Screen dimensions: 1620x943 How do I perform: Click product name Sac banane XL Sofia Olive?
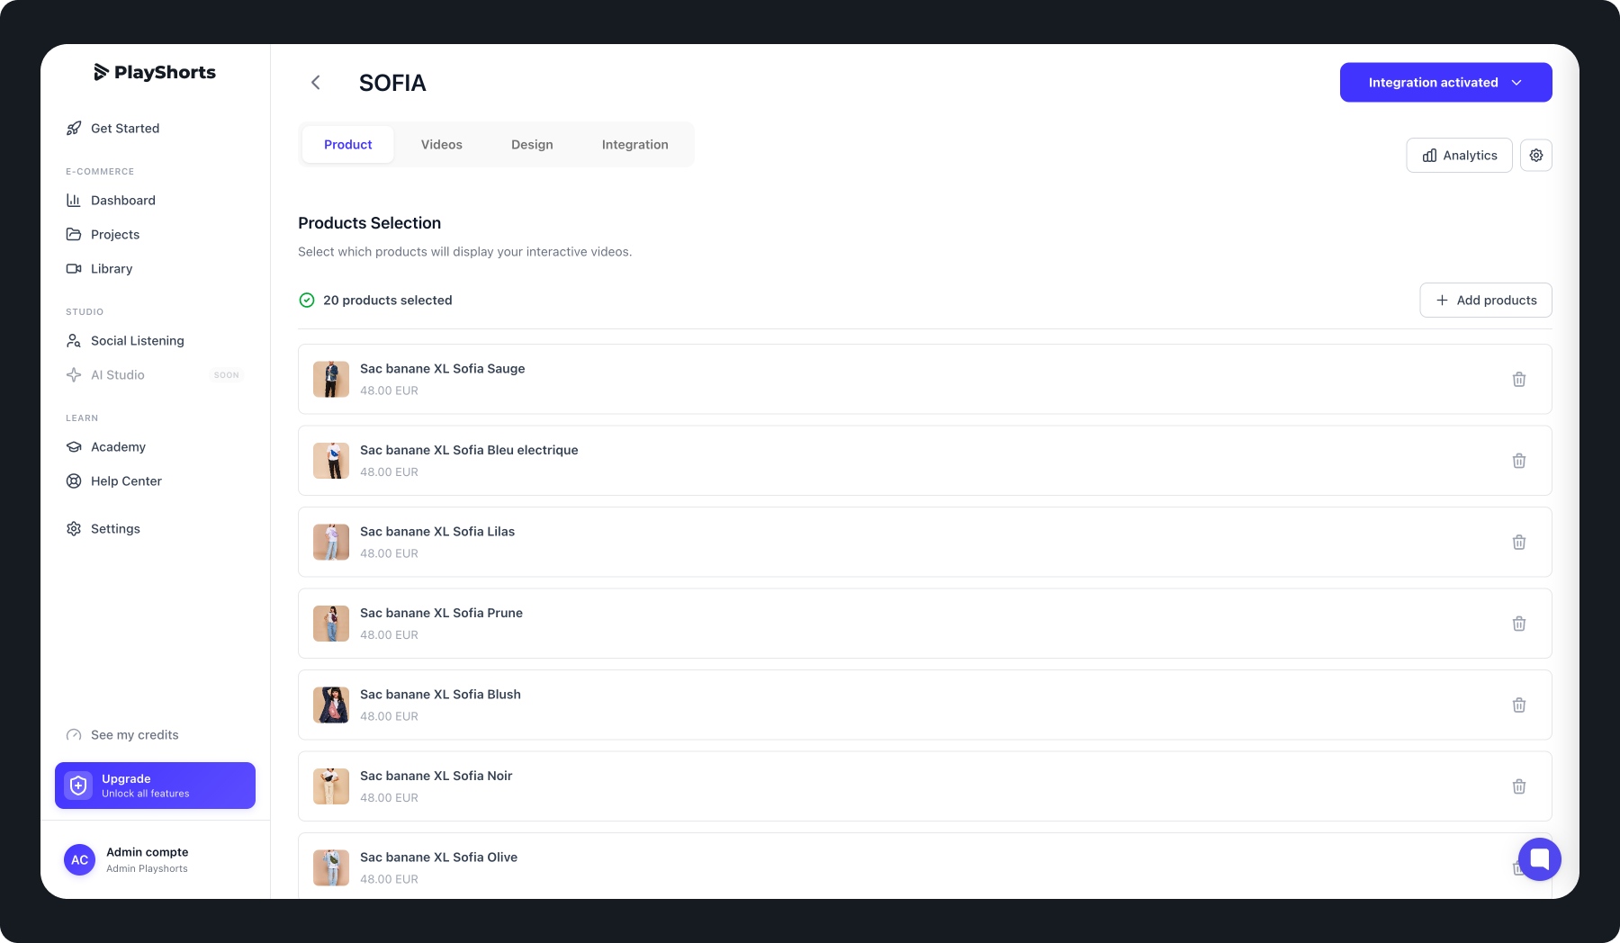[x=439, y=858]
